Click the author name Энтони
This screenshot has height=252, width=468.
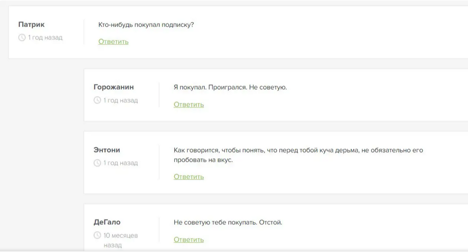coord(107,150)
